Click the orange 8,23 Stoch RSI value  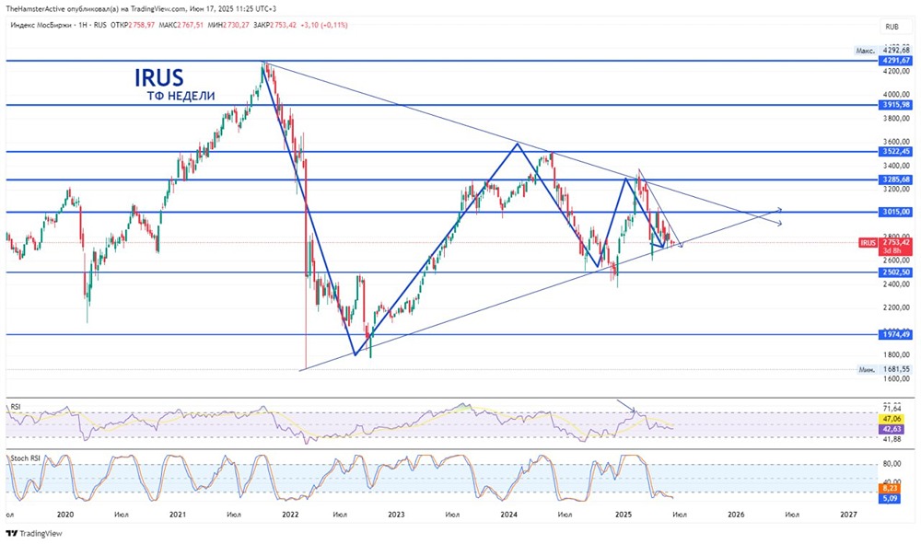890,488
